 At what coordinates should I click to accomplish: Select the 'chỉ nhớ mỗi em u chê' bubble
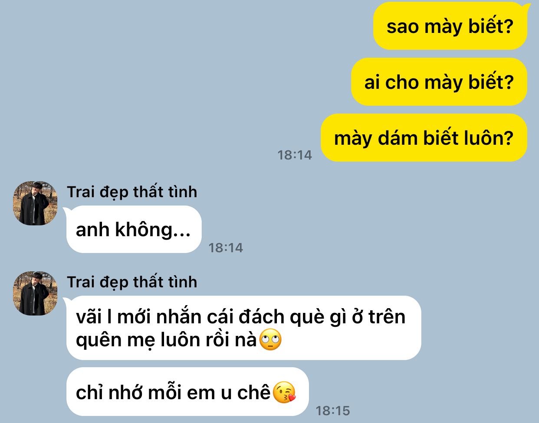(x=187, y=392)
